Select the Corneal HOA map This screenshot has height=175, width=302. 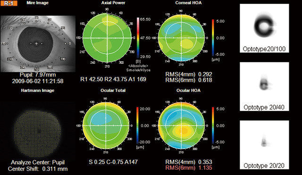(x=181, y=38)
